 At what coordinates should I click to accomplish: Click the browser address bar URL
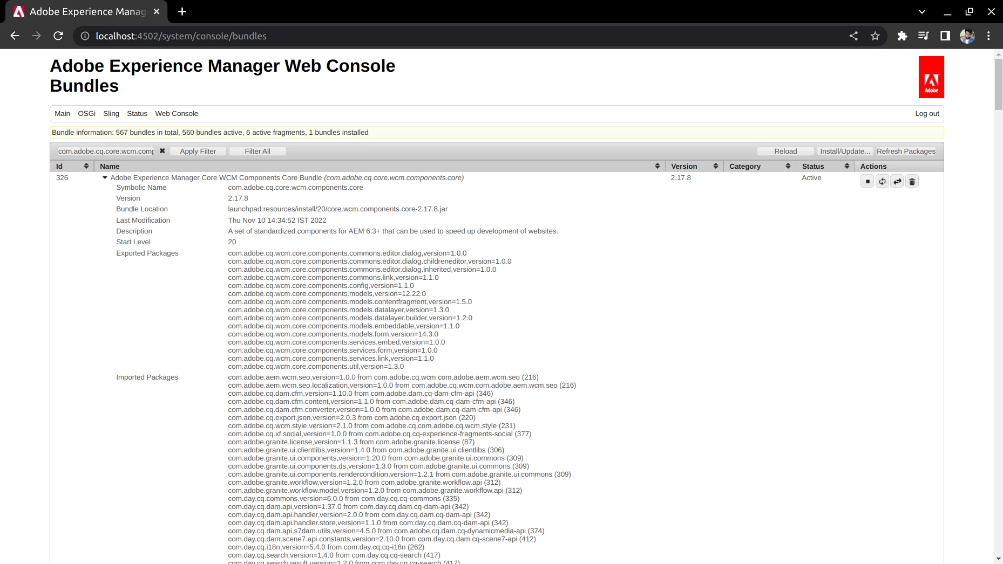click(181, 36)
